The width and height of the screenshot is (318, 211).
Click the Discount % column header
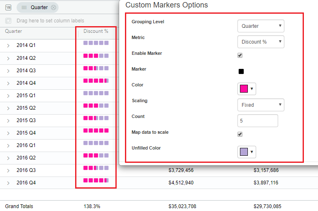coord(95,31)
